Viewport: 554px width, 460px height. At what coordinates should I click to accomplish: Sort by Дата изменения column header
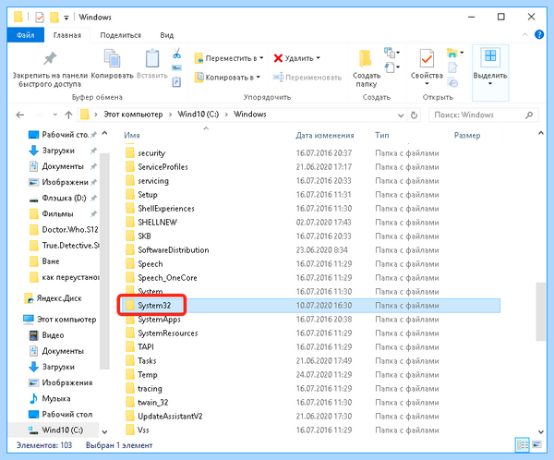(325, 135)
